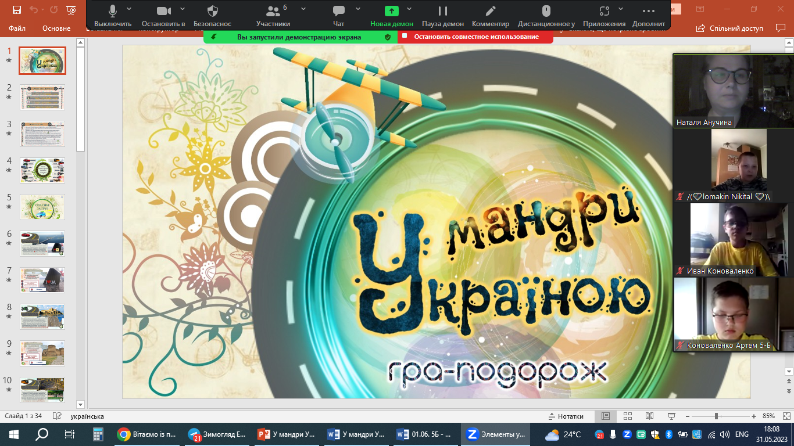794x446 pixels.
Task: Start slideshow from beginning quick-access icon
Action: pos(71,10)
